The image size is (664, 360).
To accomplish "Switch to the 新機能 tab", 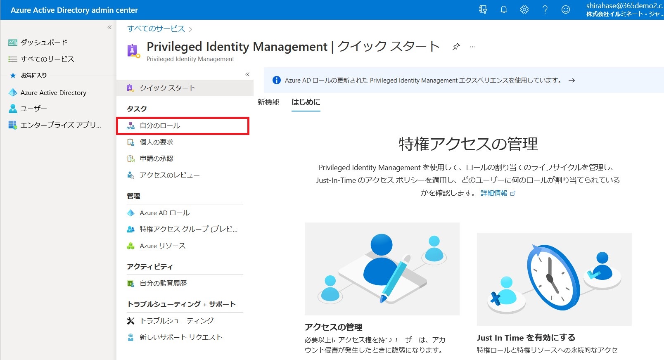I will click(x=268, y=102).
